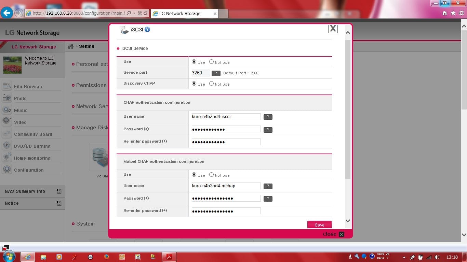Click the browser forward arrow button
This screenshot has width=467, height=262.
point(19,13)
